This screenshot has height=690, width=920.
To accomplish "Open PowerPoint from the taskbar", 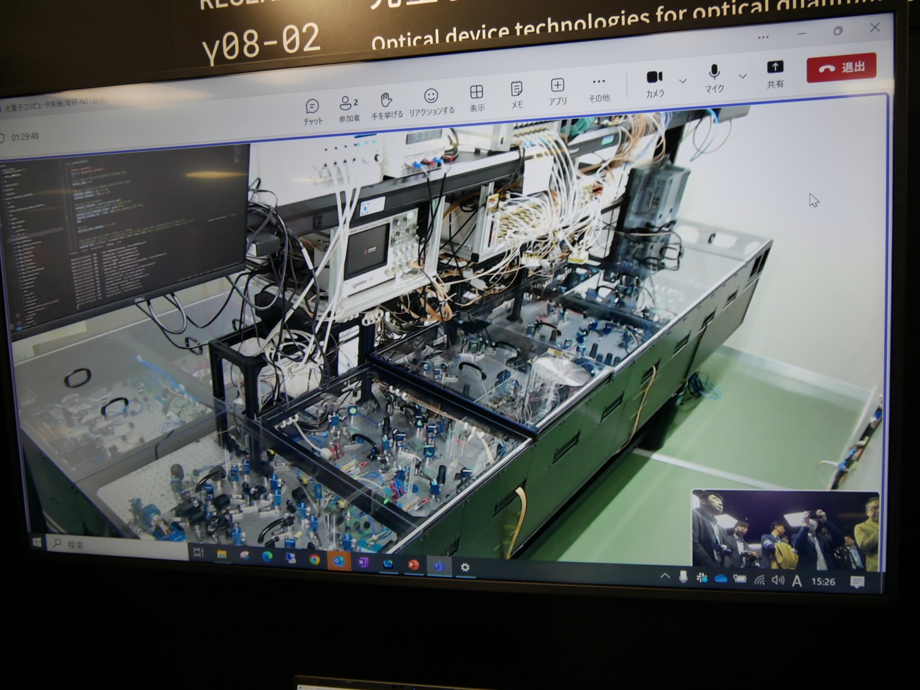I will click(413, 565).
